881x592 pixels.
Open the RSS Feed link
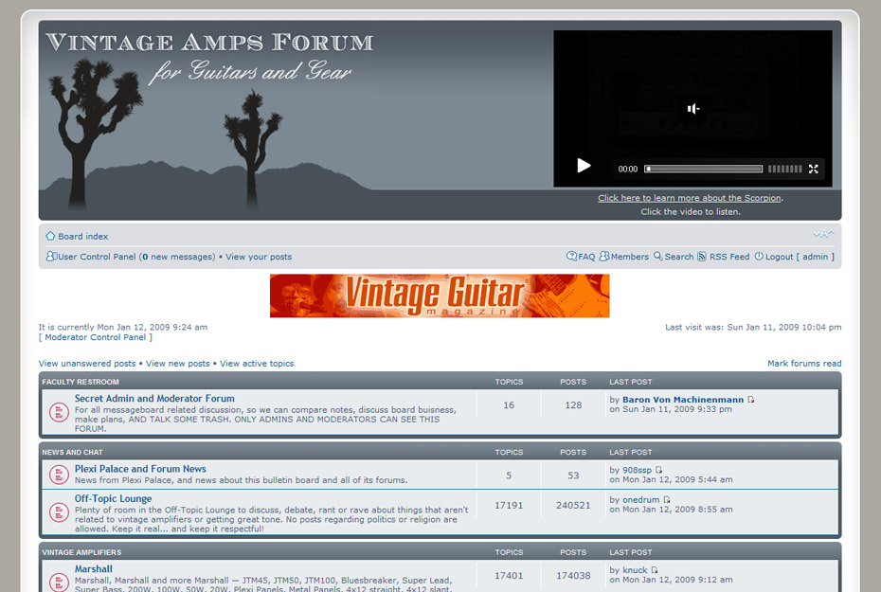729,257
